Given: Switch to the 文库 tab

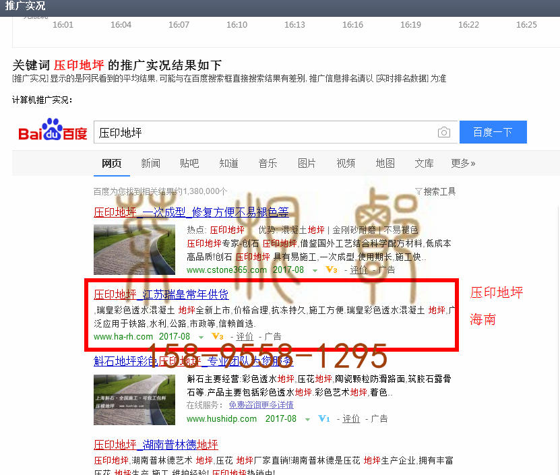Looking at the screenshot, I should click(x=424, y=164).
